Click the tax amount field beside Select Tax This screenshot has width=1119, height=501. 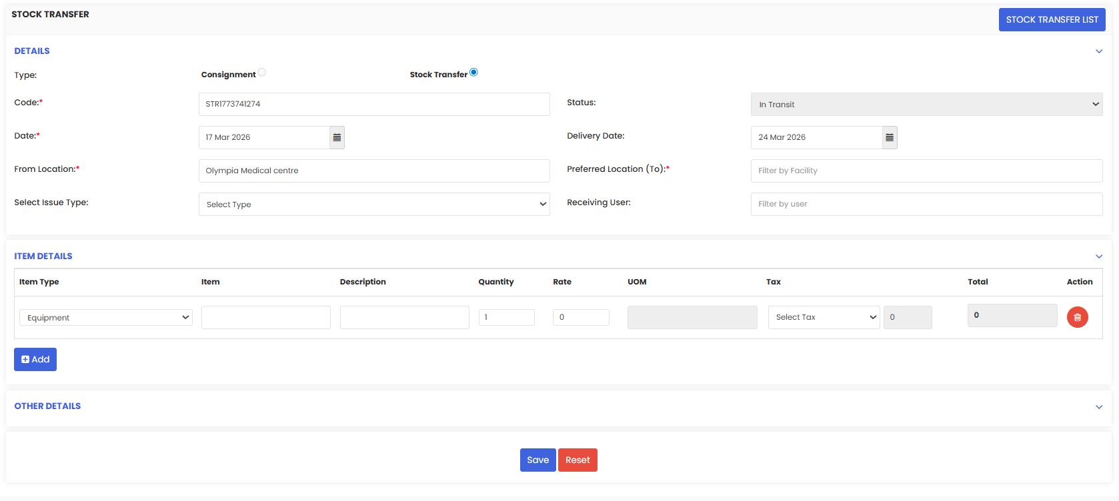908,317
